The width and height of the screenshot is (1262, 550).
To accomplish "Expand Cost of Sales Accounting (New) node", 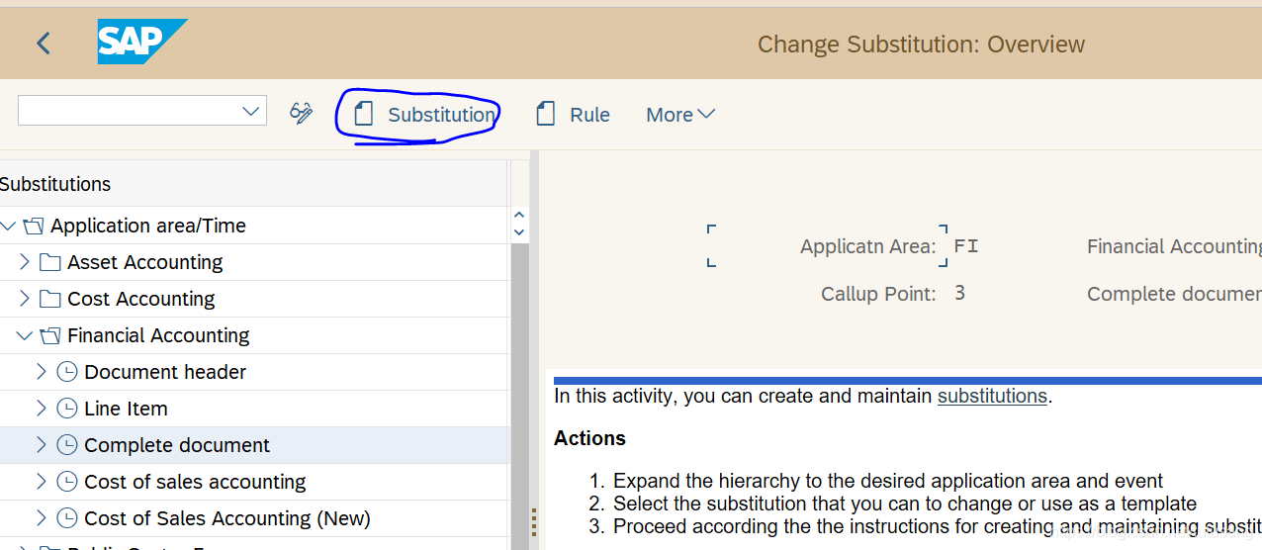I will (x=41, y=518).
